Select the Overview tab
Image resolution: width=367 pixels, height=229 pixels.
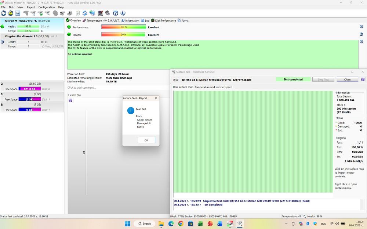coord(73,20)
